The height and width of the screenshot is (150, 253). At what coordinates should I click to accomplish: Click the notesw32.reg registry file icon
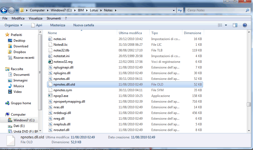pos(50,61)
